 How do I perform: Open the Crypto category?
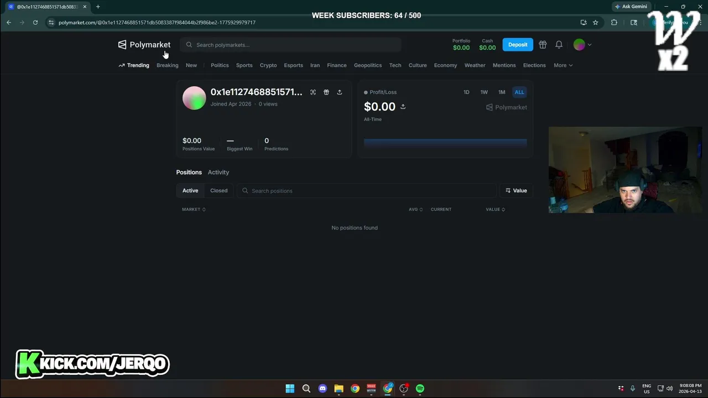coord(268,65)
